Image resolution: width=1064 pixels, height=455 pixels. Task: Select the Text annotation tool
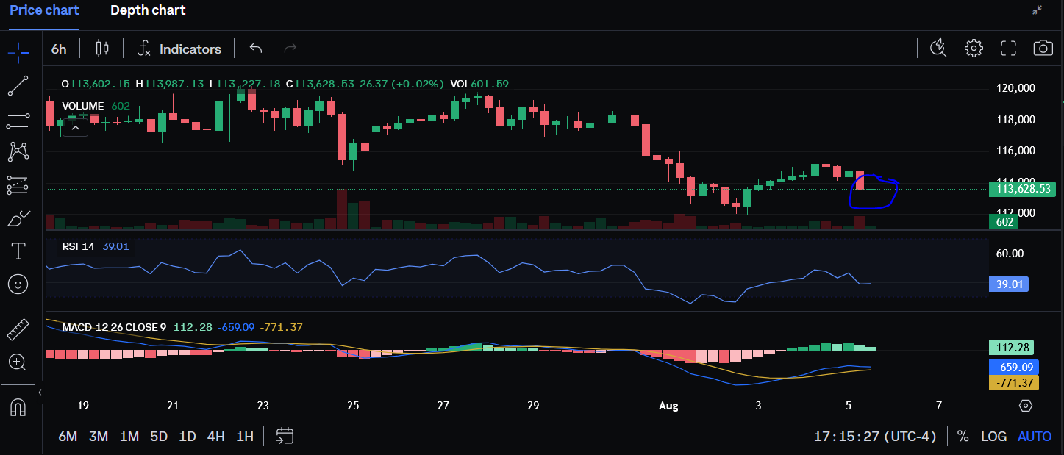tap(18, 251)
